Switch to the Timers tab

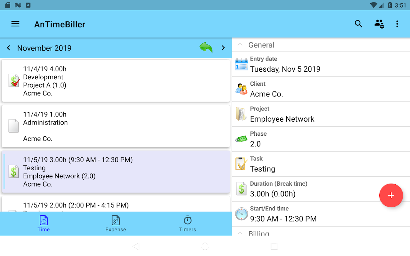pos(188,223)
